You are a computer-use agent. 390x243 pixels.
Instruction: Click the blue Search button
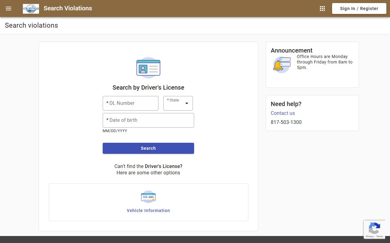pyautogui.click(x=148, y=148)
